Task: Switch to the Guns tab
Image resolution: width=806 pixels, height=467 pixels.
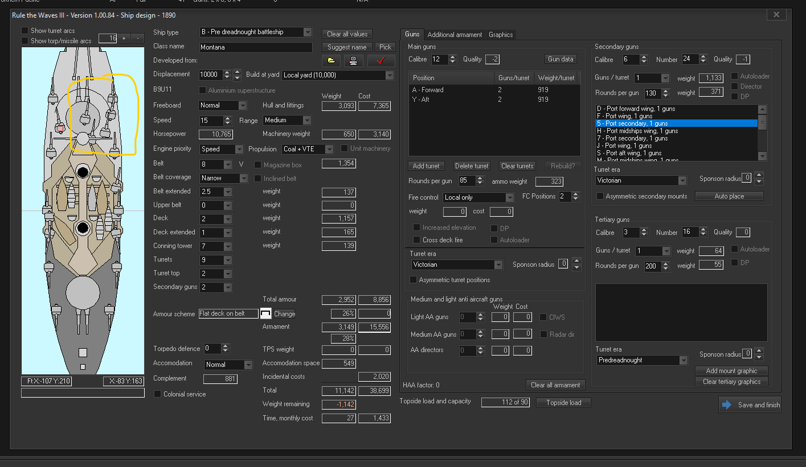Action: pyautogui.click(x=412, y=34)
